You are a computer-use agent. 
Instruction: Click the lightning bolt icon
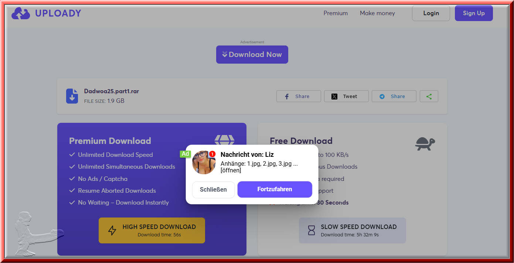112,230
